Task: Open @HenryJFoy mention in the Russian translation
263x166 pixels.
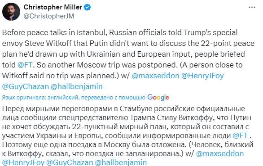Action: point(23,163)
